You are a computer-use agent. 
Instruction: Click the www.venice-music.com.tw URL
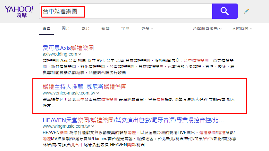click(69, 93)
